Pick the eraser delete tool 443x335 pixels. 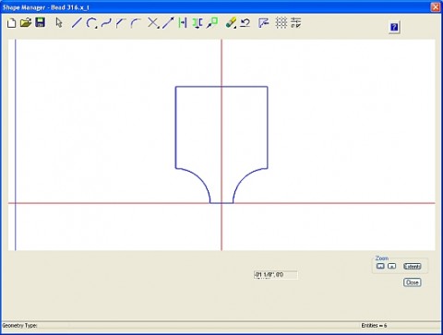coord(231,23)
